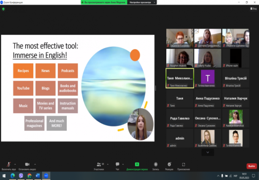Open Microsoft Edge from the taskbar
Screen dimensions: 259x180
[x=13, y=176]
